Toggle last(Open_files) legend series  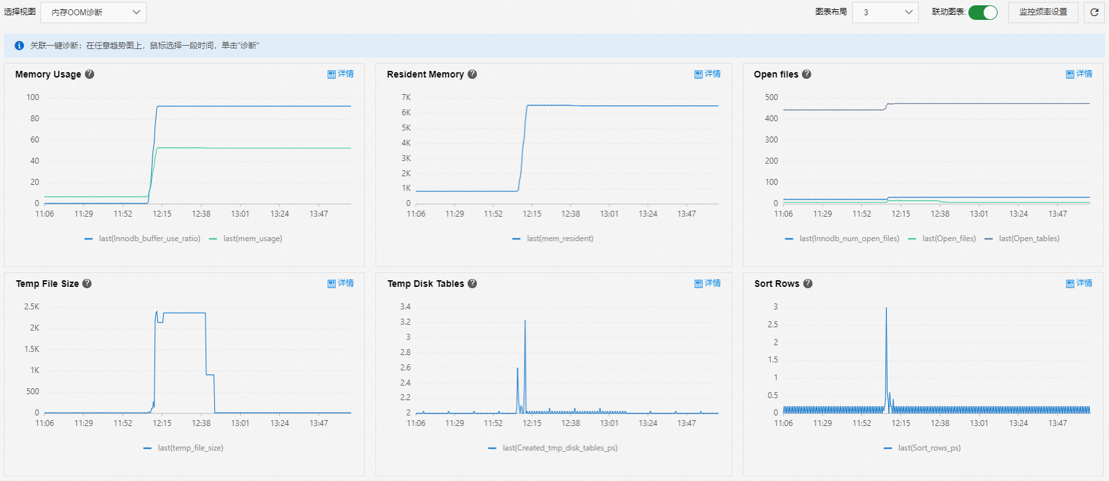[x=942, y=239]
